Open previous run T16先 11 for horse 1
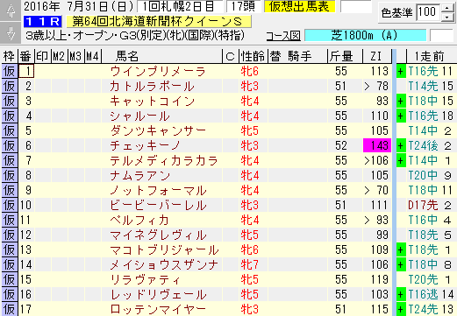Image resolution: width=457 pixels, height=316 pixels. click(x=431, y=72)
